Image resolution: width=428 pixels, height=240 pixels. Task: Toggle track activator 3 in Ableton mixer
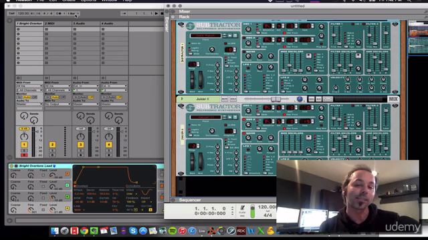80,145
